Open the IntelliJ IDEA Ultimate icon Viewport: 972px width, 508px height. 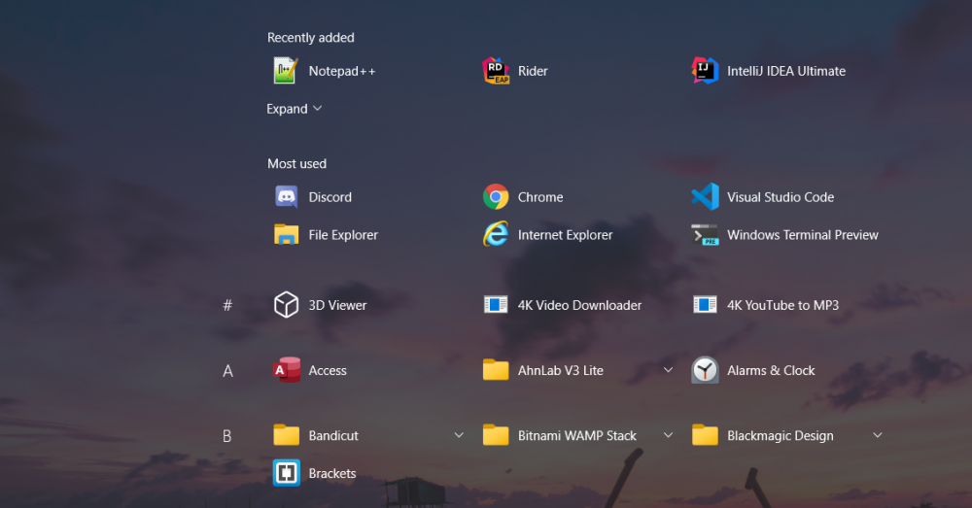[x=705, y=71]
